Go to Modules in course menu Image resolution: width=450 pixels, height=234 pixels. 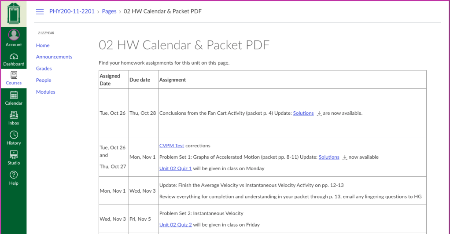(46, 92)
